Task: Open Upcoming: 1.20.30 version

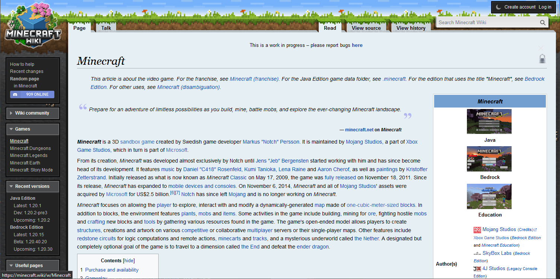Action: [x=33, y=249]
